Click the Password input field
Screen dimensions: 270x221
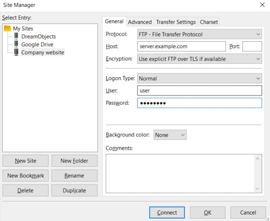click(x=199, y=103)
